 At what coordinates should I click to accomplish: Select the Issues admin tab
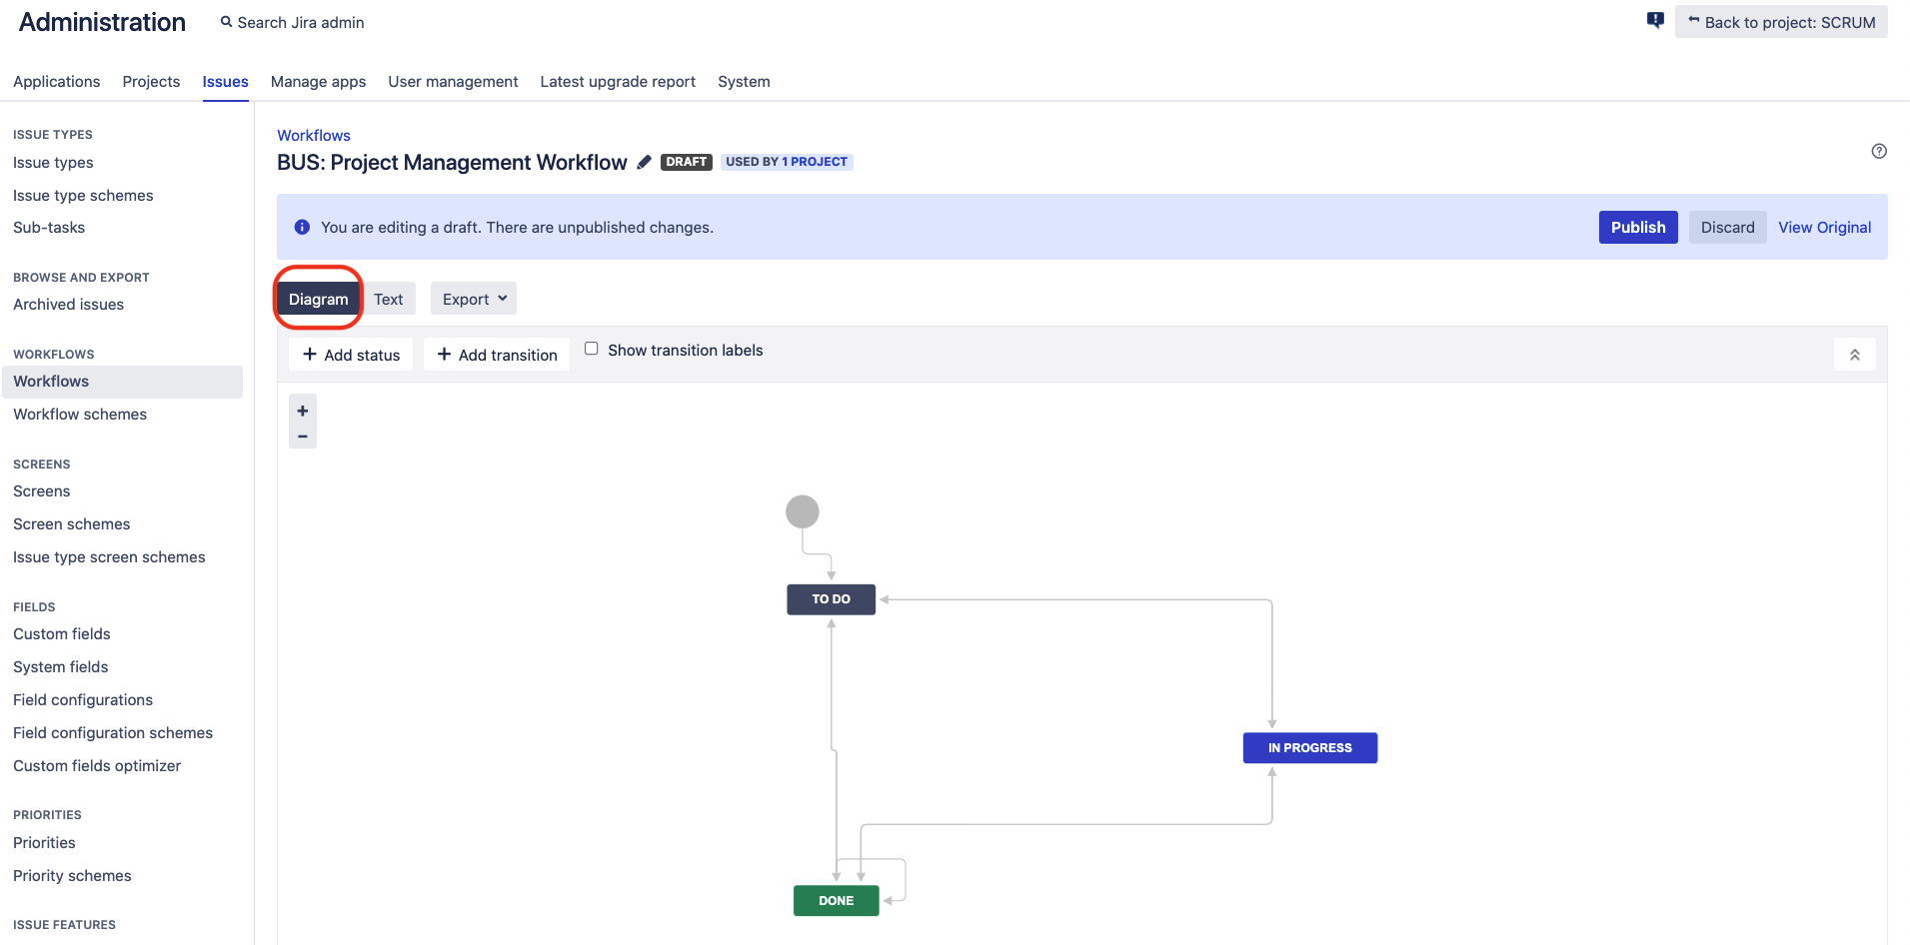226,81
